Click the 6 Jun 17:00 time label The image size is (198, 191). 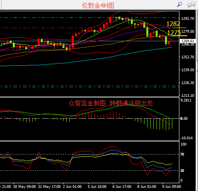click(x=122, y=187)
